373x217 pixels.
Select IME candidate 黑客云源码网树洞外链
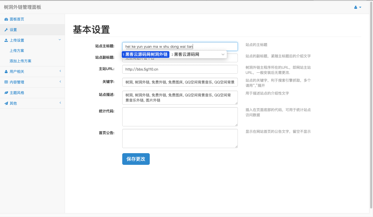click(x=146, y=55)
